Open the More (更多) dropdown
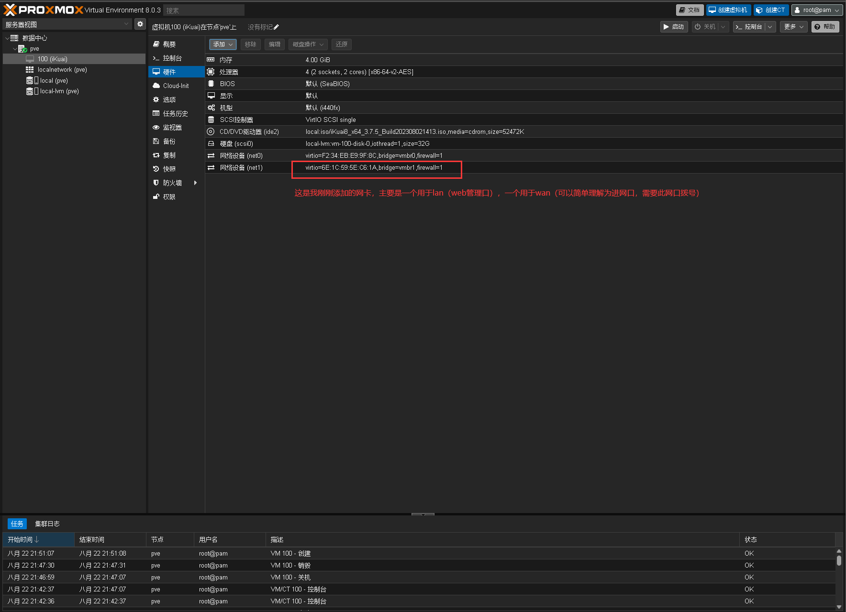The width and height of the screenshot is (846, 612). click(x=793, y=27)
